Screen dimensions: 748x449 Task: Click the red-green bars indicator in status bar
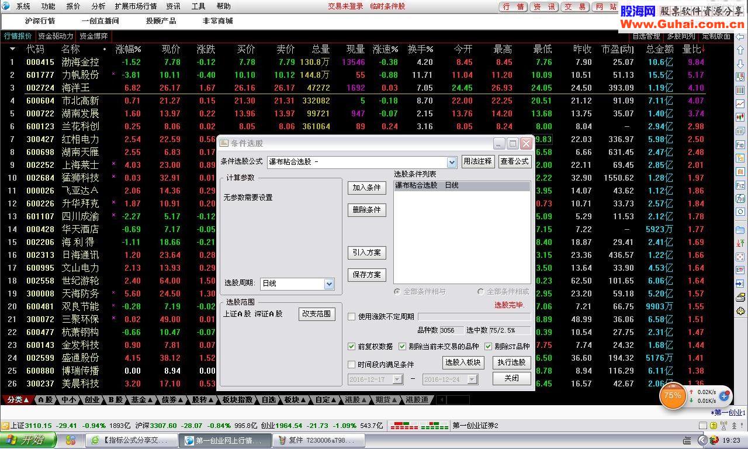point(419,426)
